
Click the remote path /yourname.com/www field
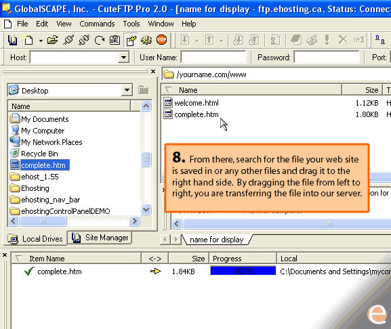276,74
